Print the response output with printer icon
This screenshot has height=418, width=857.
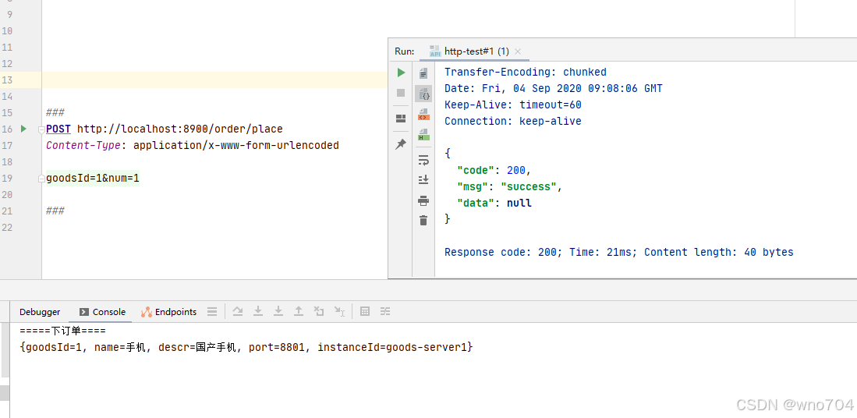tap(423, 201)
